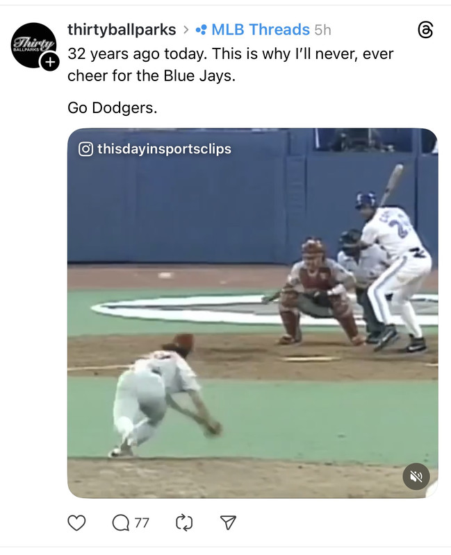The height and width of the screenshot is (555, 451).
Task: Click the chevron next to thirtyballparks
Action: pos(186,30)
